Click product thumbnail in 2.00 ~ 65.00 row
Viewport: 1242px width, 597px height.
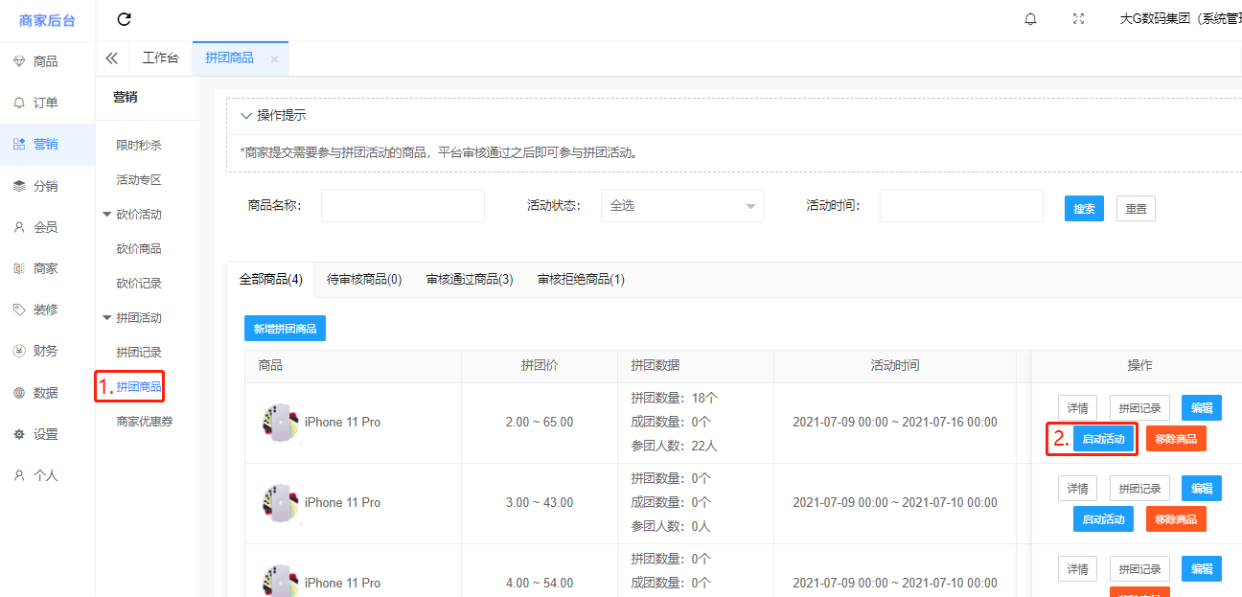coord(281,423)
